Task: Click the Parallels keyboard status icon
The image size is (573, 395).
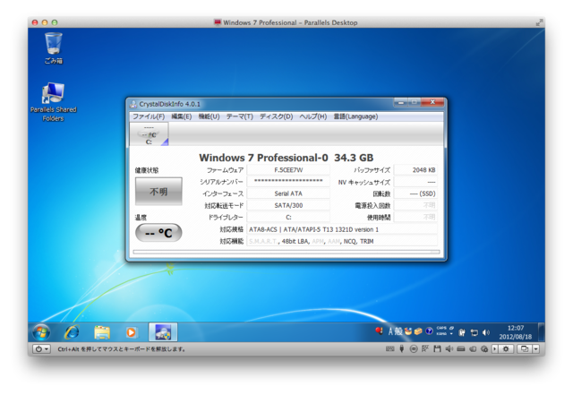Action: coord(390,349)
